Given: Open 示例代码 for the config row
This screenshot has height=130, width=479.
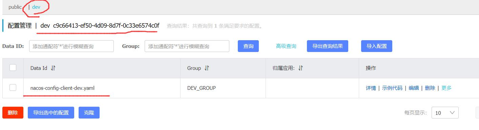Looking at the screenshot, I should pos(392,88).
